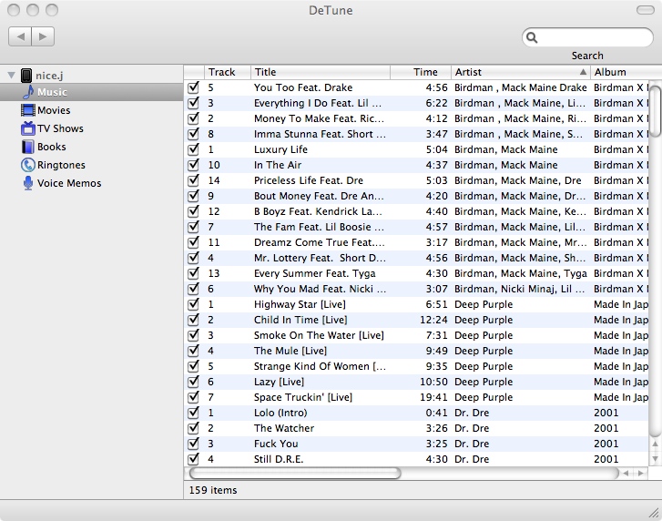Click the magnifying glass search icon
Screen dimensions: 662x521
pos(532,37)
